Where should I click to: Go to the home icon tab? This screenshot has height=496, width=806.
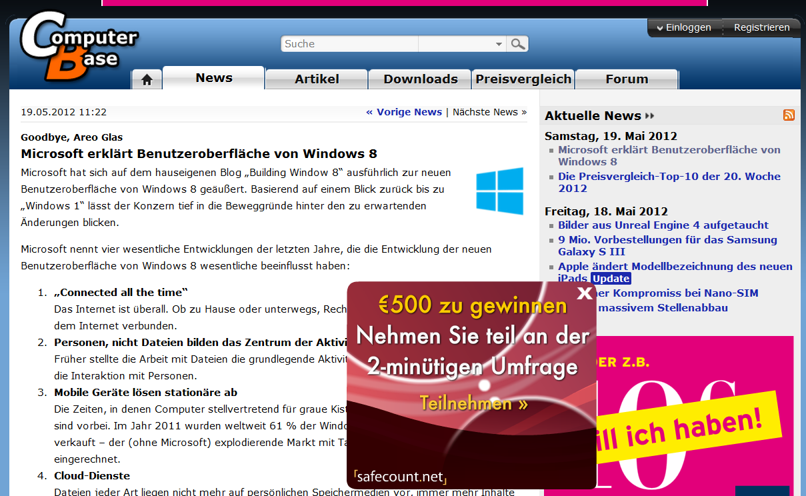pos(147,79)
